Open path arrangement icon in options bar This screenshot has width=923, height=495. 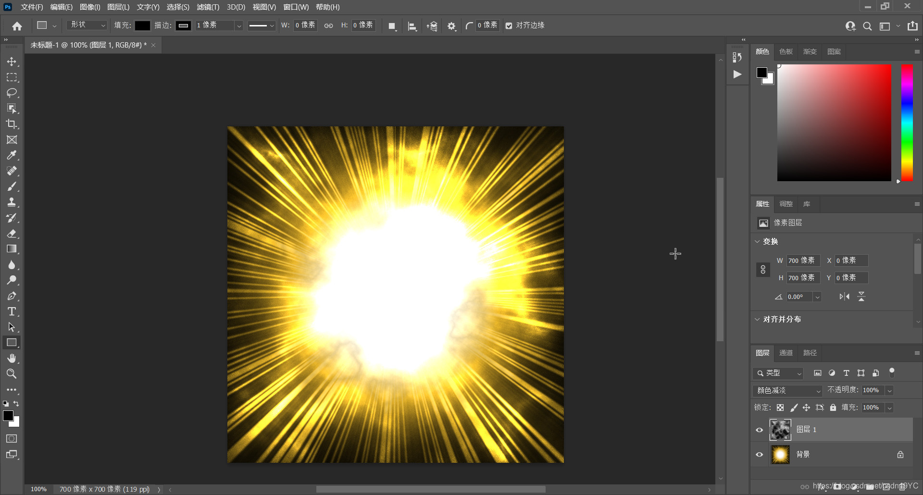(x=432, y=26)
